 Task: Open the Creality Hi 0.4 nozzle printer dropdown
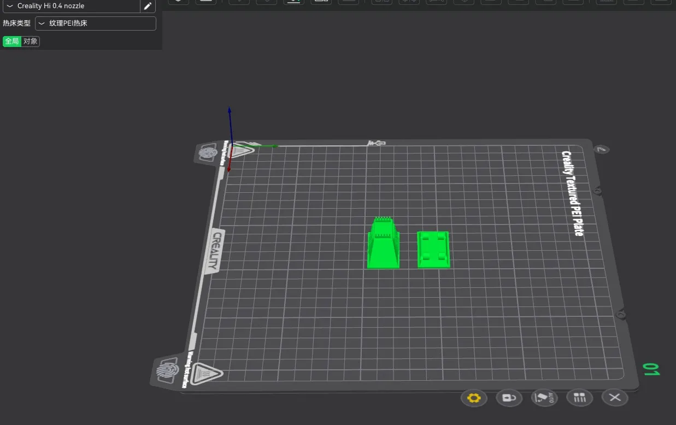tap(71, 6)
